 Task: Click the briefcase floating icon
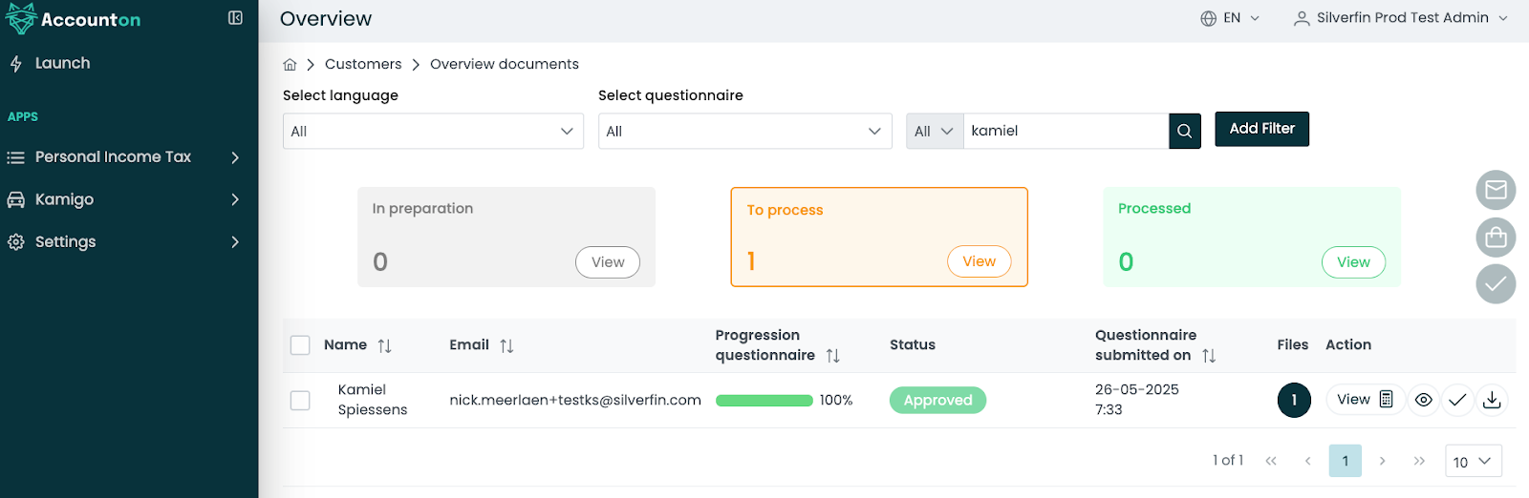1496,237
